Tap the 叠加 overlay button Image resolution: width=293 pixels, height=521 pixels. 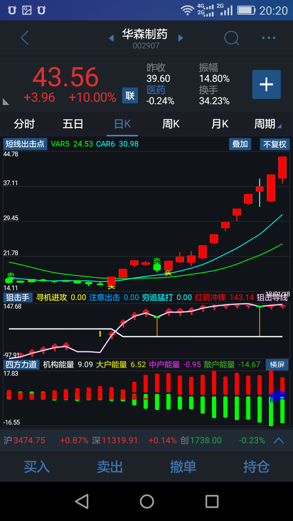click(240, 144)
